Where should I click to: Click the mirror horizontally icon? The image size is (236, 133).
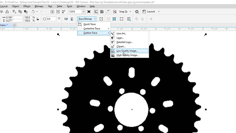tap(66, 19)
